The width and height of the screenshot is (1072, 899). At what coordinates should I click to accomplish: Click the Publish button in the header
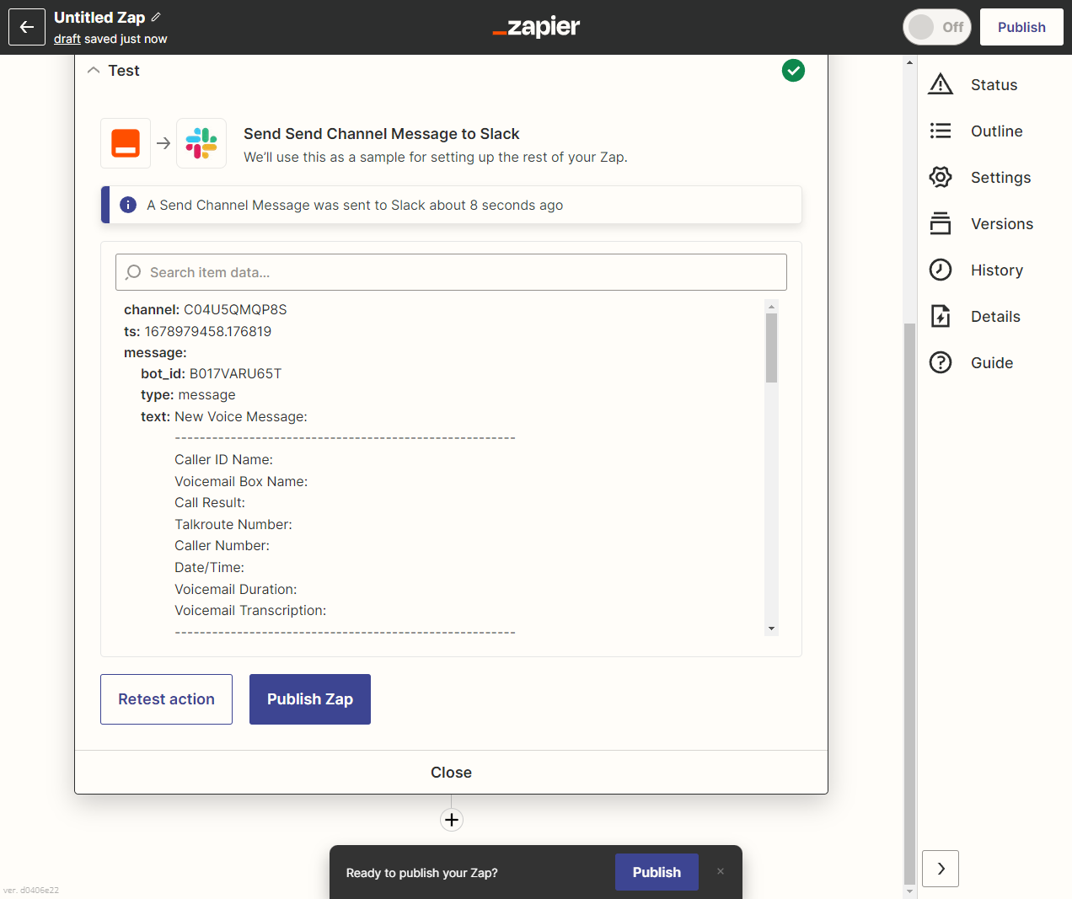1021,27
